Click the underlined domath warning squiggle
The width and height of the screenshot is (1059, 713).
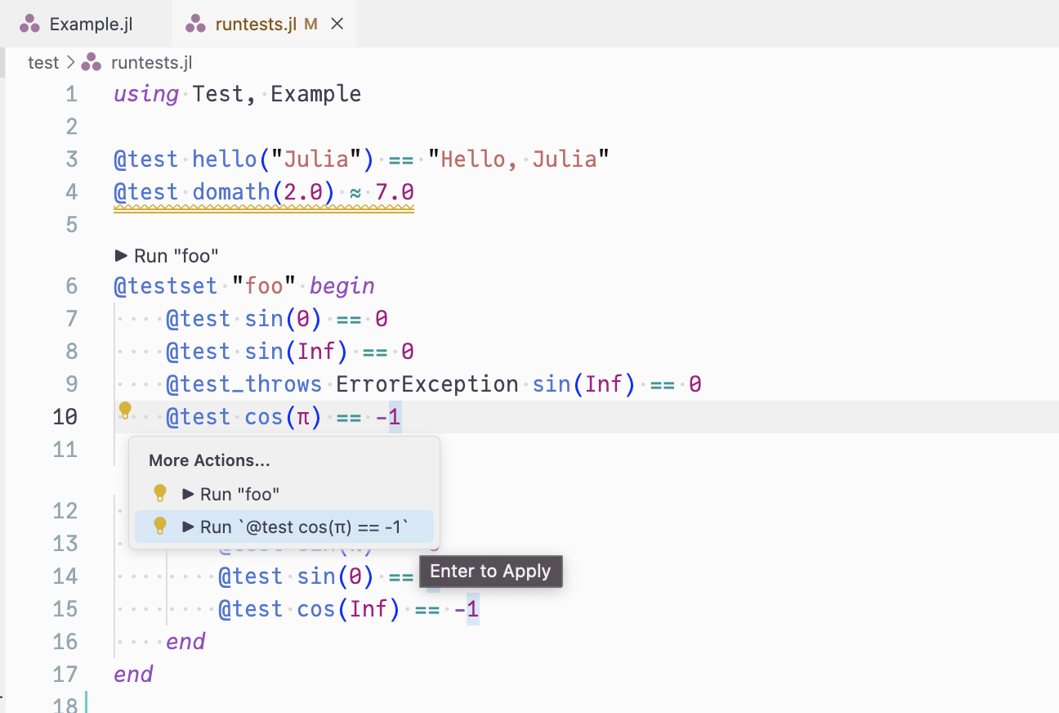263,205
